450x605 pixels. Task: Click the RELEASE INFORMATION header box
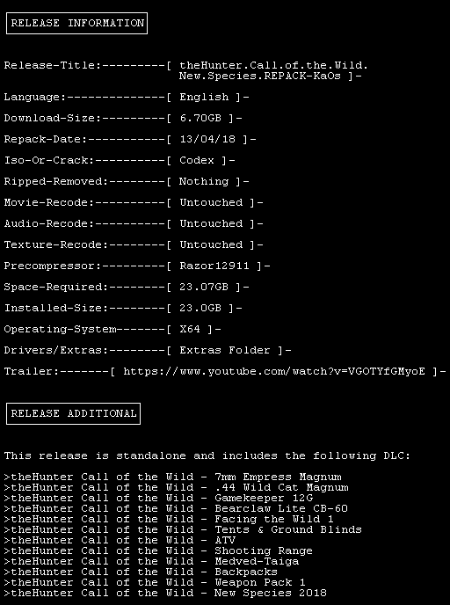tap(76, 24)
